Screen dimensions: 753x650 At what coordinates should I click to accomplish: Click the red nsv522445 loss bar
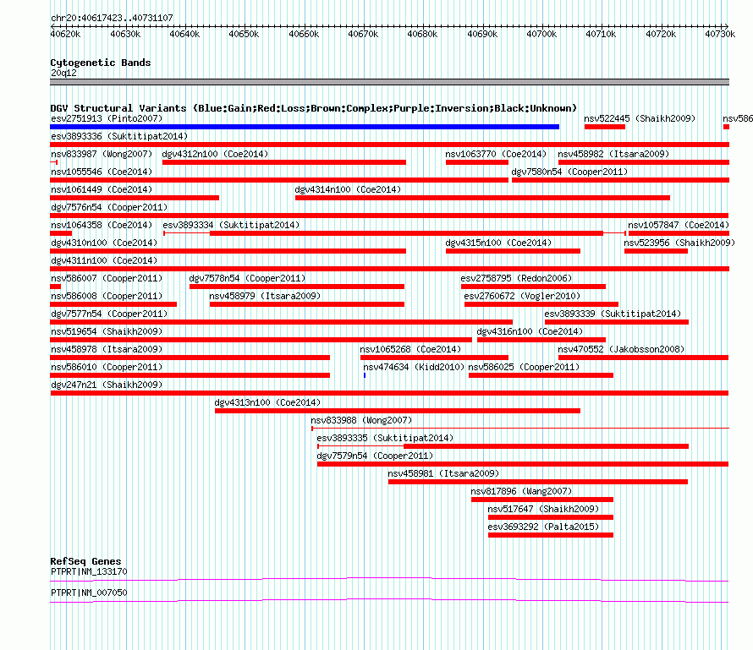605,127
